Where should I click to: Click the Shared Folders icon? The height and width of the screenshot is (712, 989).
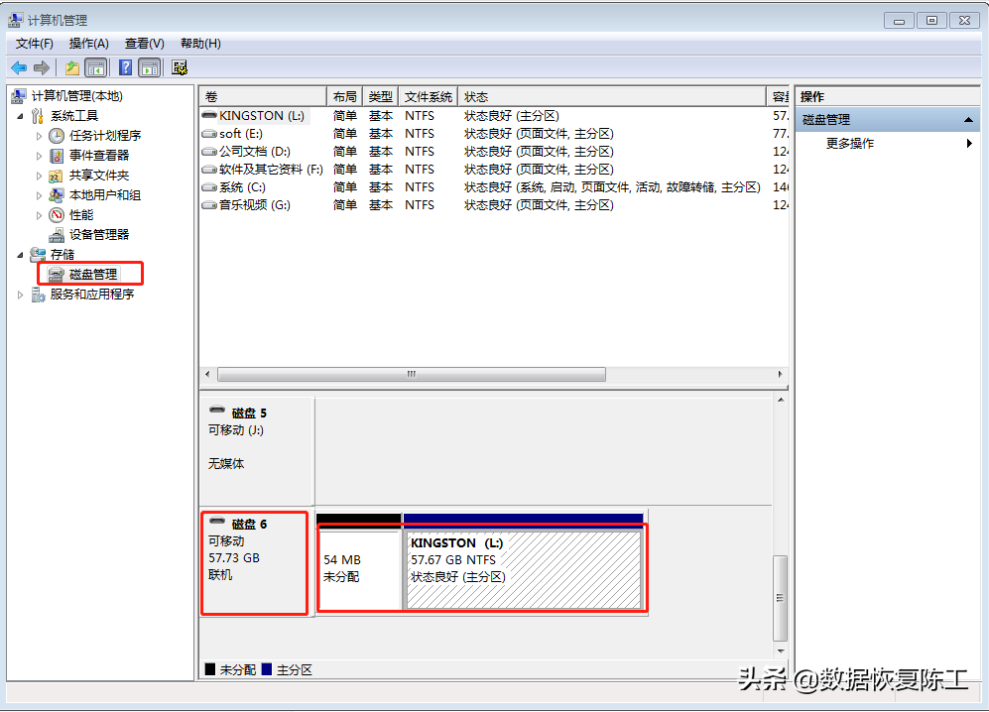pyautogui.click(x=57, y=176)
